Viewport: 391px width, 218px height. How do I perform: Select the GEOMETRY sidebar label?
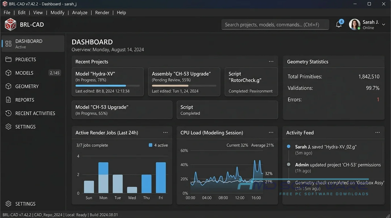[27, 86]
